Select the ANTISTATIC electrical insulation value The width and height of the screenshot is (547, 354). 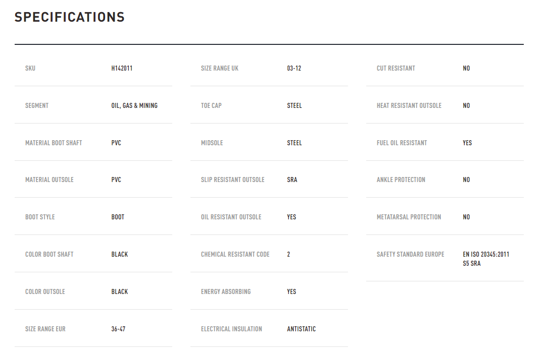click(x=302, y=329)
